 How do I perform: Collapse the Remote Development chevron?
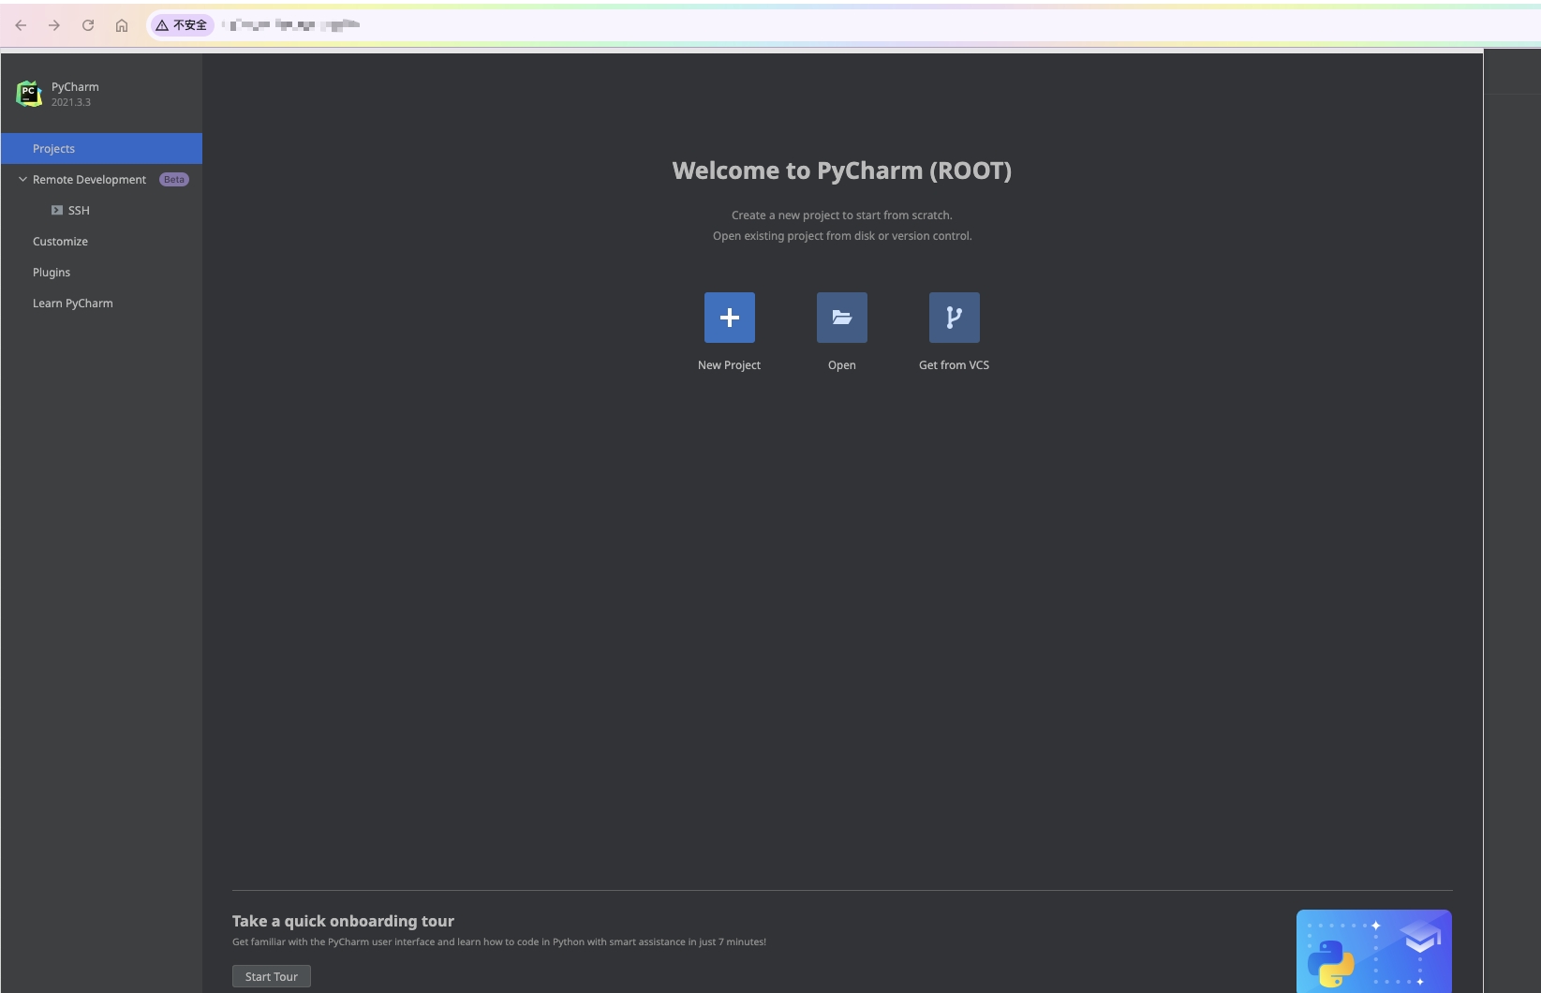22,179
